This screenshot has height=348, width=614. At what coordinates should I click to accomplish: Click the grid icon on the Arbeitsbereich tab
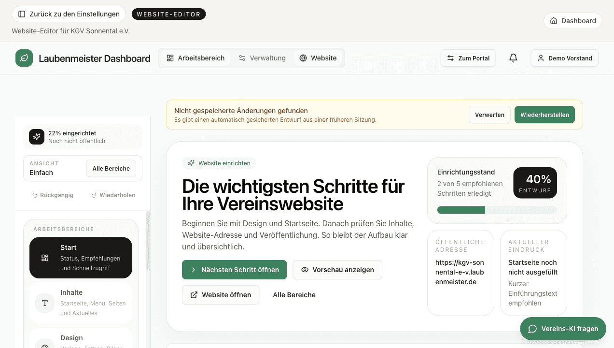coord(170,58)
